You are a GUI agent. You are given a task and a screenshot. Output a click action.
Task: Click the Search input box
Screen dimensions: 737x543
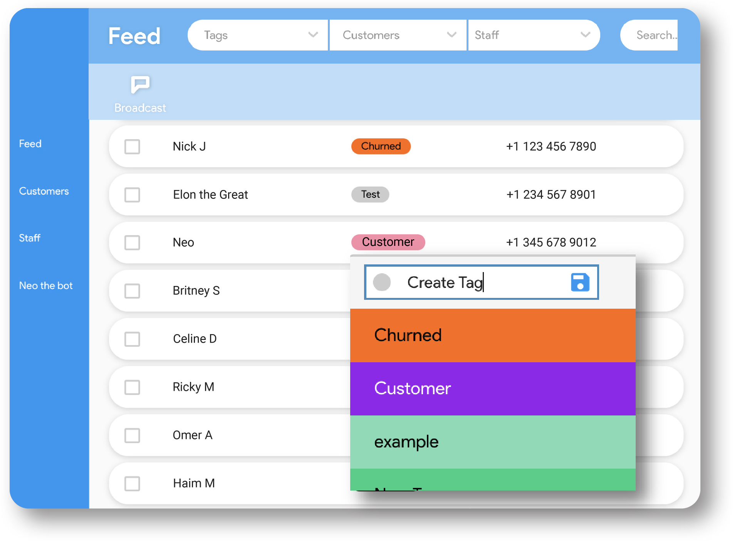point(651,35)
